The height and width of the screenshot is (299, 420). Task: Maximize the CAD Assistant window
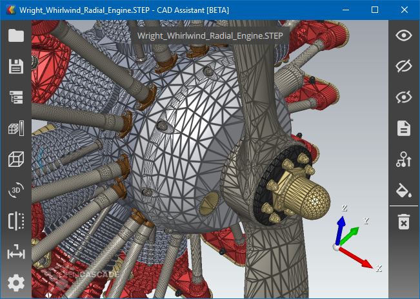[x=375, y=10]
